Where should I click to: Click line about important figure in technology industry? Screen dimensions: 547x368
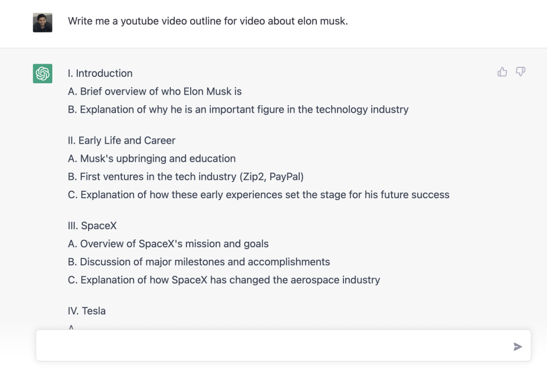(238, 109)
